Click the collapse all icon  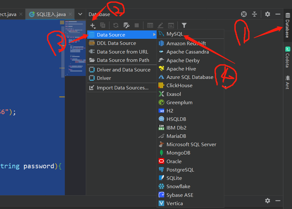254,14
